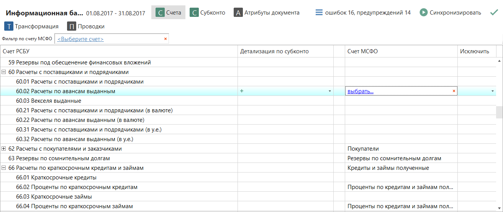Show errors and warnings list
The width and height of the screenshot is (503, 212).
coord(363,13)
